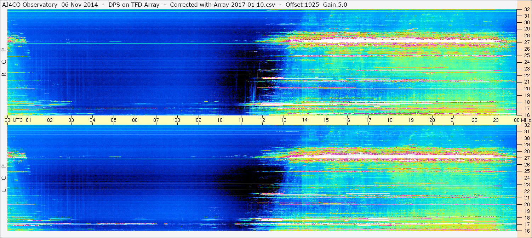The width and height of the screenshot is (532, 238).
Task: Select the 16 hour mark on time axis
Action: 347,120
